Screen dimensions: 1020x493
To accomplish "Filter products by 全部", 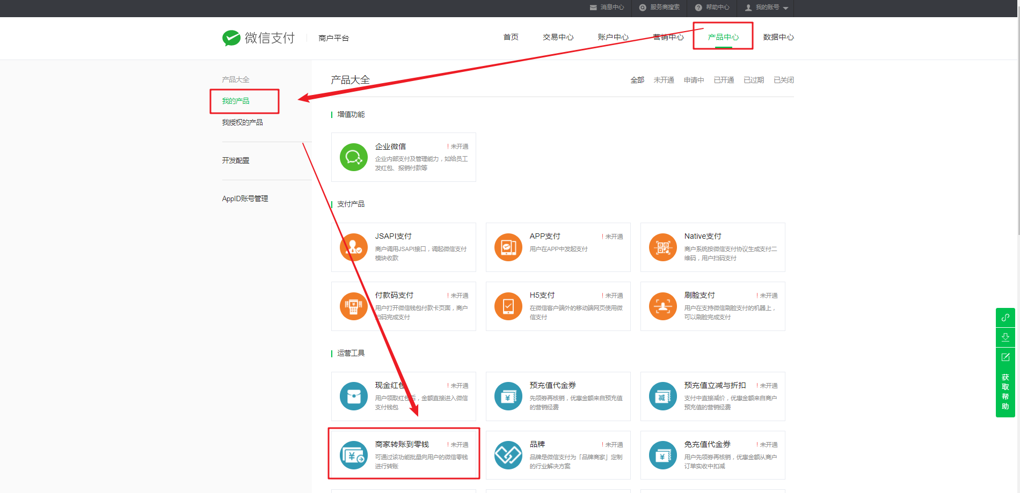I will [x=637, y=80].
